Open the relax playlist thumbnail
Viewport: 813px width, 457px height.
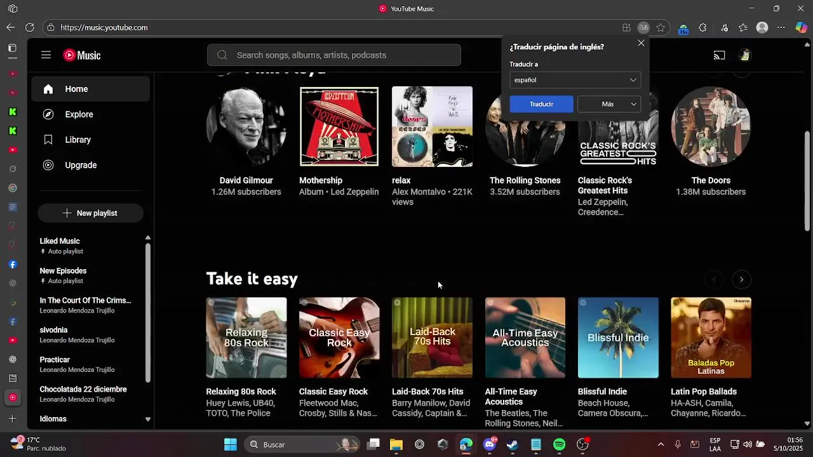point(432,127)
